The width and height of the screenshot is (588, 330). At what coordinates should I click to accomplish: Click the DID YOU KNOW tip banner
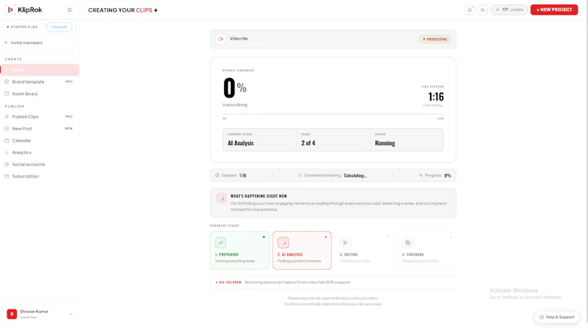point(333,282)
